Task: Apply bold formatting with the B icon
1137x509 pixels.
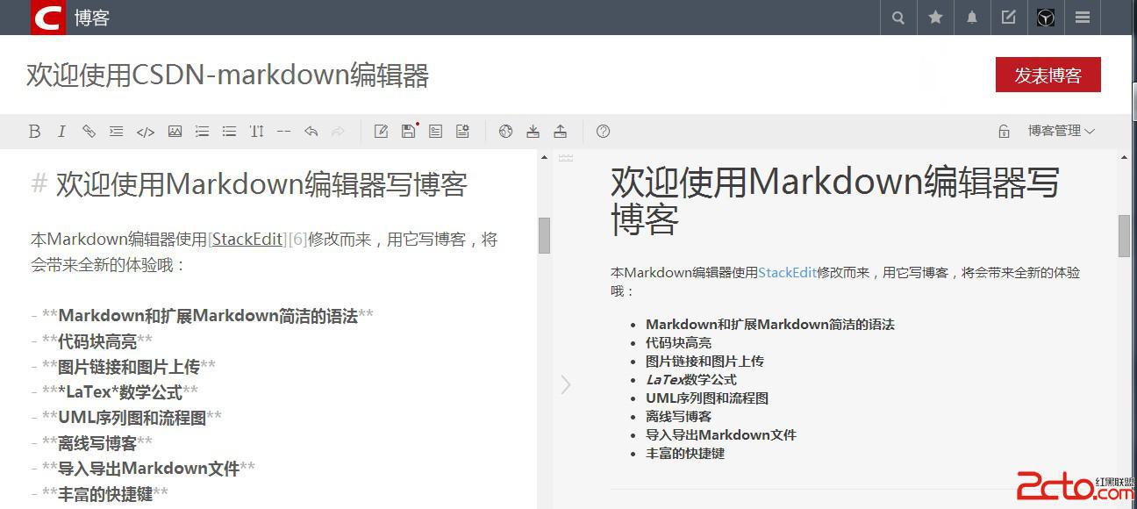Action: 34,132
